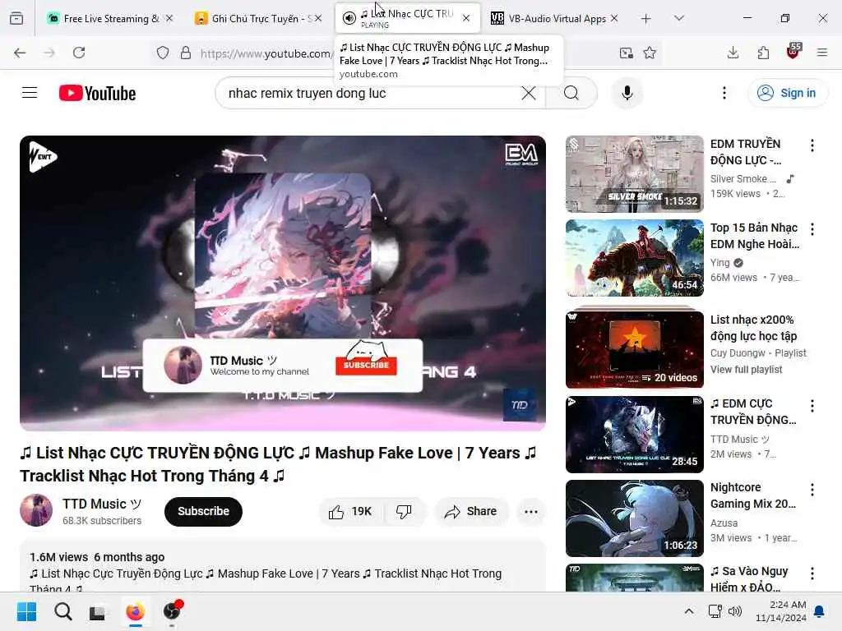The image size is (842, 631).
Task: Open TTD Music channel avatar
Action: [36, 509]
